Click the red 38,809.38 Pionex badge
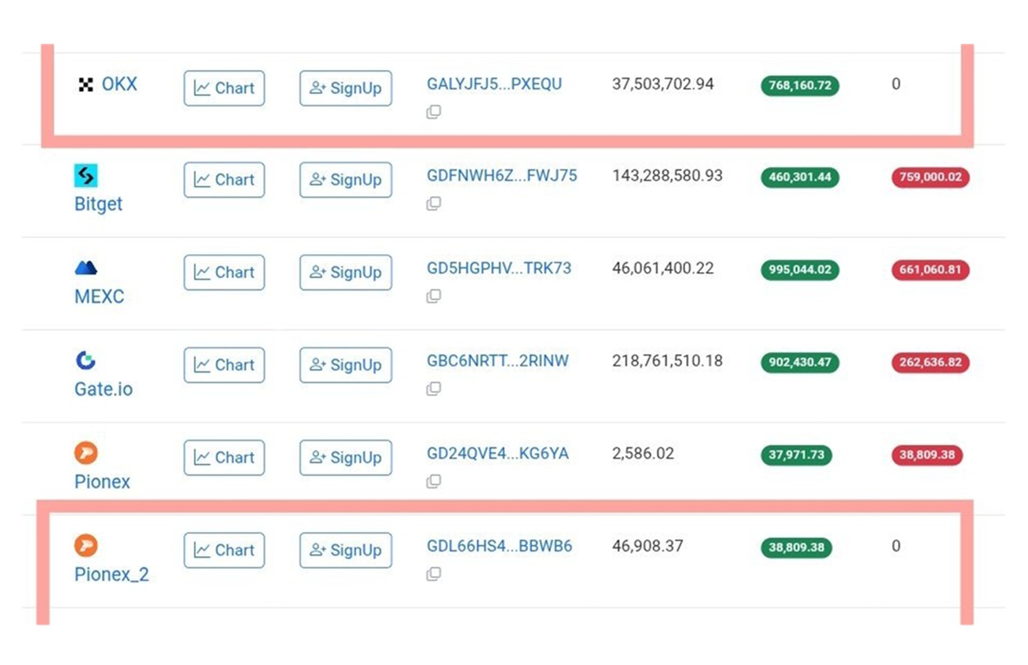Image resolution: width=1028 pixels, height=665 pixels. (x=927, y=455)
